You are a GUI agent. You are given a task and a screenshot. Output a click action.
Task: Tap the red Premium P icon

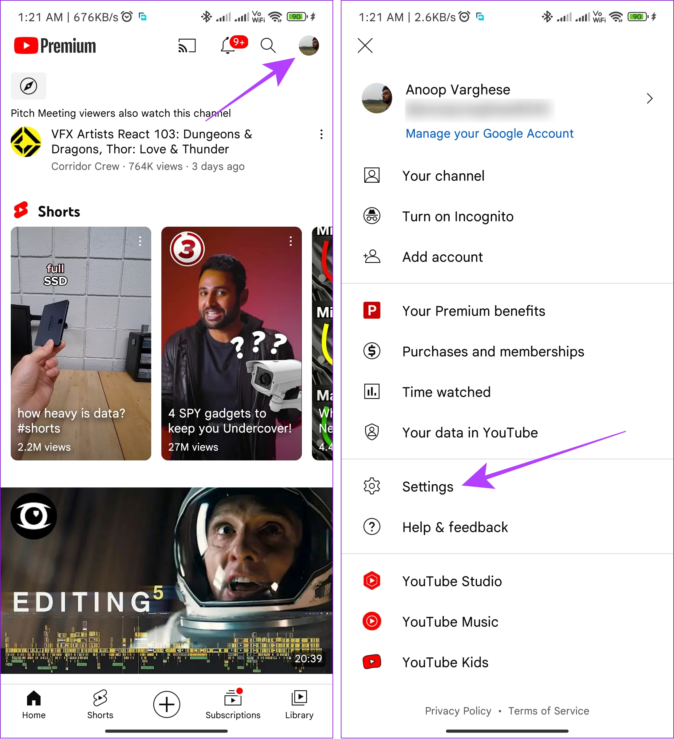(x=372, y=311)
